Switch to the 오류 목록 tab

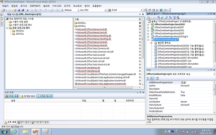(x=10, y=122)
